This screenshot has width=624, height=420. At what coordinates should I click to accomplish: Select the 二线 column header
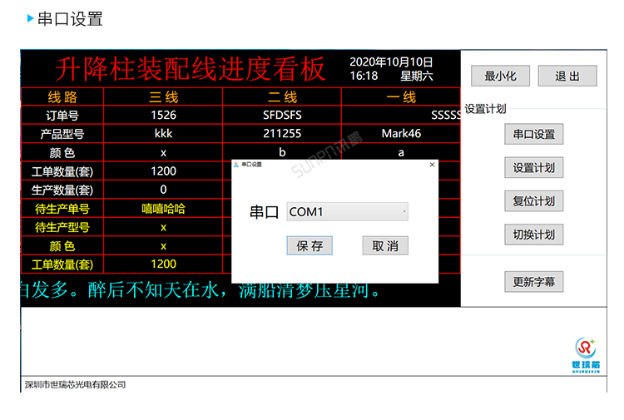[x=282, y=97]
